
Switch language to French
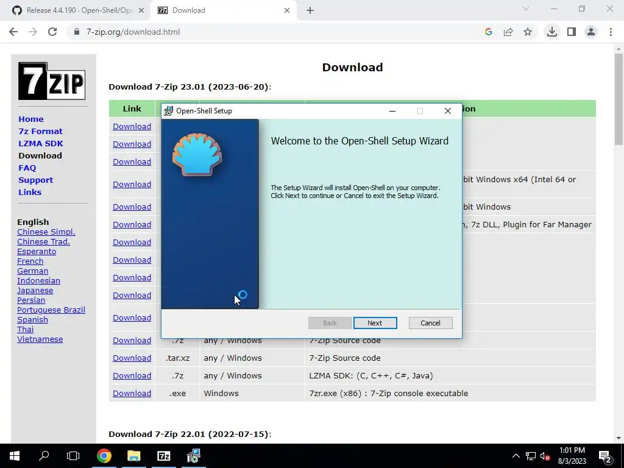[x=30, y=261]
